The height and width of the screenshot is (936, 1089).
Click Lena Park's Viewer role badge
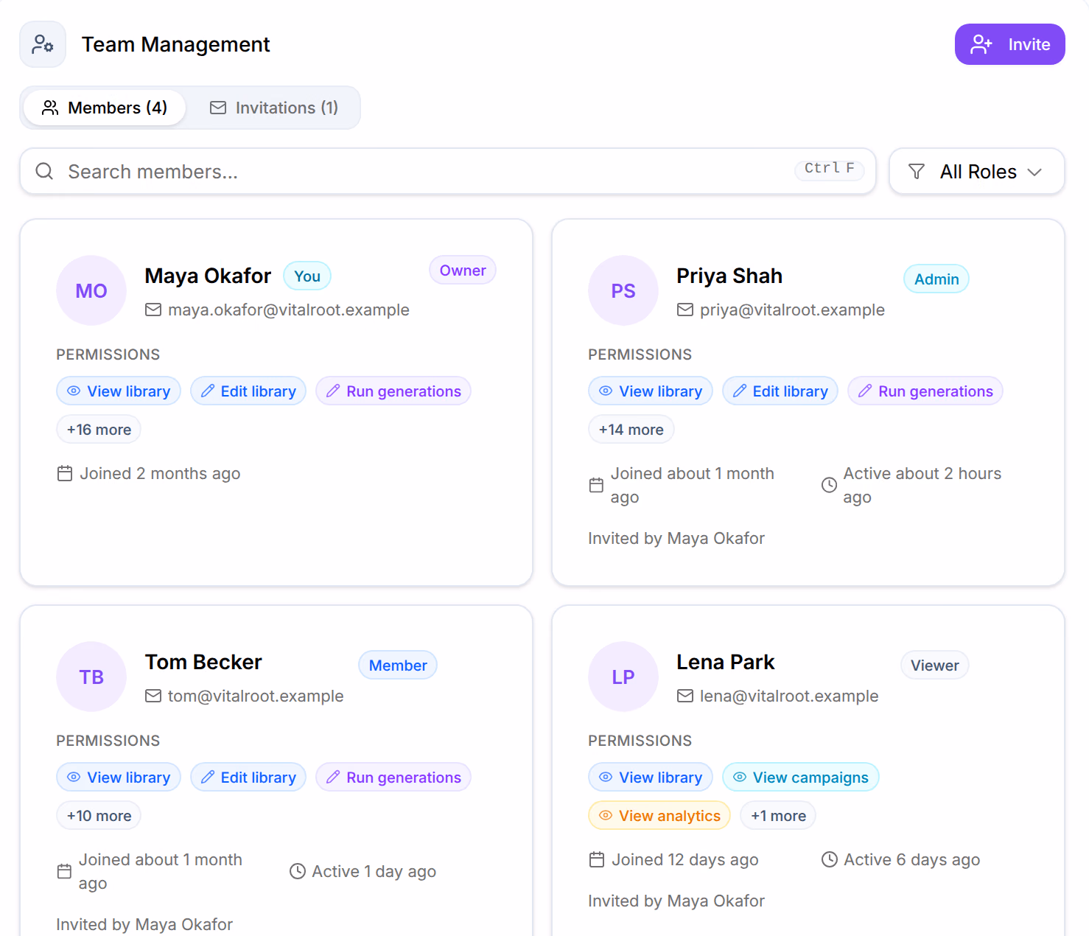(x=934, y=666)
